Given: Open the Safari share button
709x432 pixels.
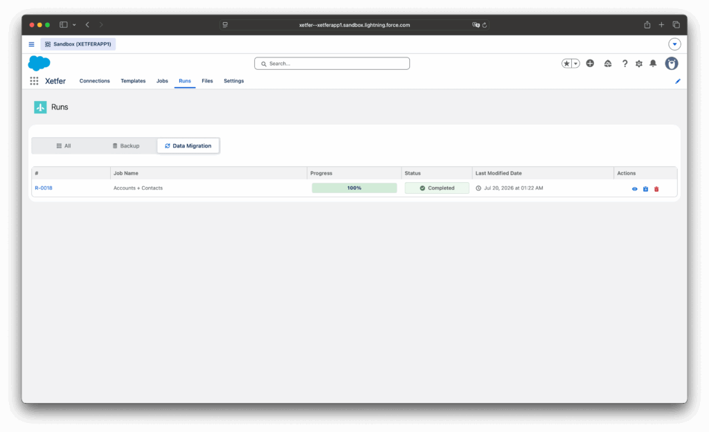Looking at the screenshot, I should coord(647,25).
